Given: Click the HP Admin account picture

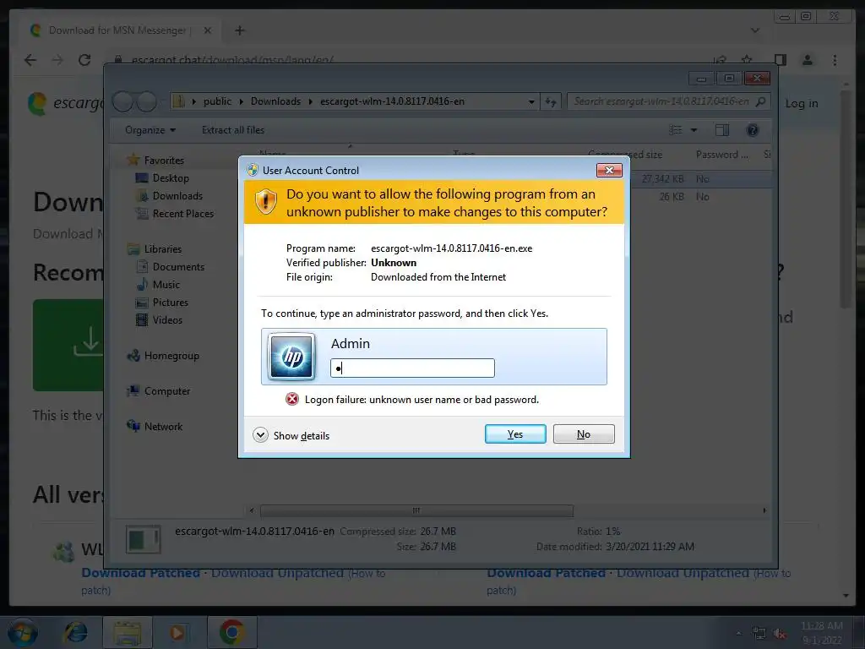Looking at the screenshot, I should click(291, 357).
